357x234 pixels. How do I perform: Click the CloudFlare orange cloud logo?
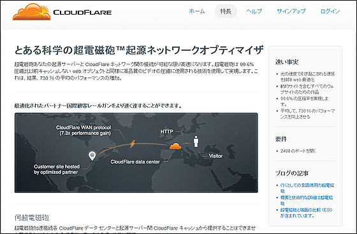31,12
